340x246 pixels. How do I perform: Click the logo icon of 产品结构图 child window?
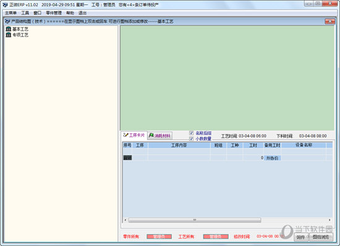pos(7,21)
